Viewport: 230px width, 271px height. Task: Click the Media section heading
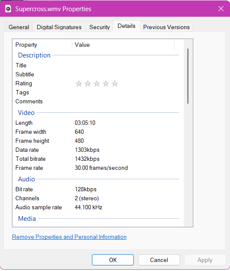27,219
